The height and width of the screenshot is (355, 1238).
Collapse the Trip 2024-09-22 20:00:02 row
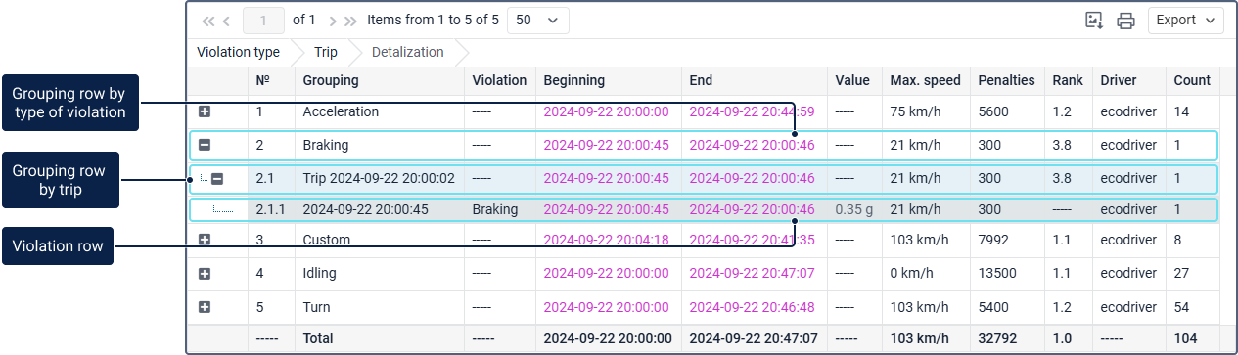pos(218,179)
